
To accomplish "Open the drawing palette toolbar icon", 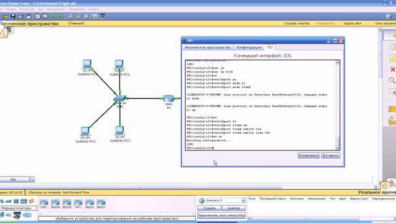I will click(95, 17).
